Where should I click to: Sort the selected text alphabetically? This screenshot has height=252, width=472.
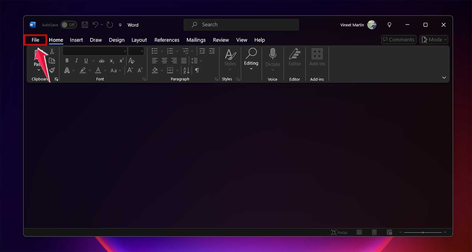click(x=186, y=70)
